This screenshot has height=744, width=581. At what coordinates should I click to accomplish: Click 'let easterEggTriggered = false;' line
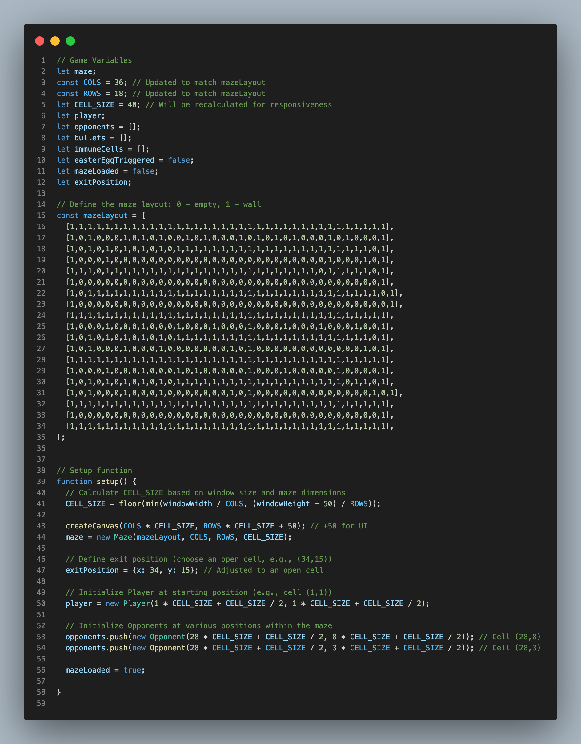coord(125,160)
